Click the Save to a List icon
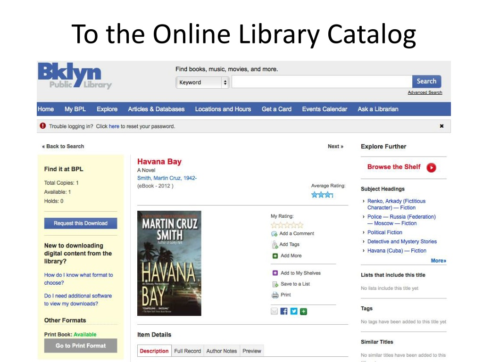Viewport: 483px width, 362px height. click(275, 284)
